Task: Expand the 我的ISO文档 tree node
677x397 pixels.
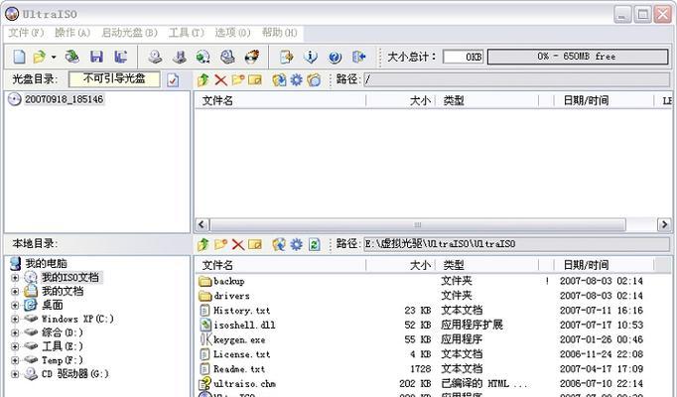Action: coord(15,278)
